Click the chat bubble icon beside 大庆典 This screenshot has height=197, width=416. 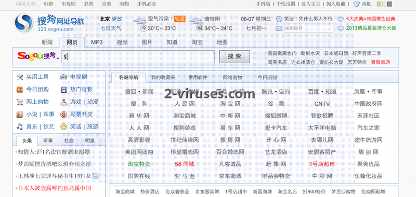pos(341,19)
